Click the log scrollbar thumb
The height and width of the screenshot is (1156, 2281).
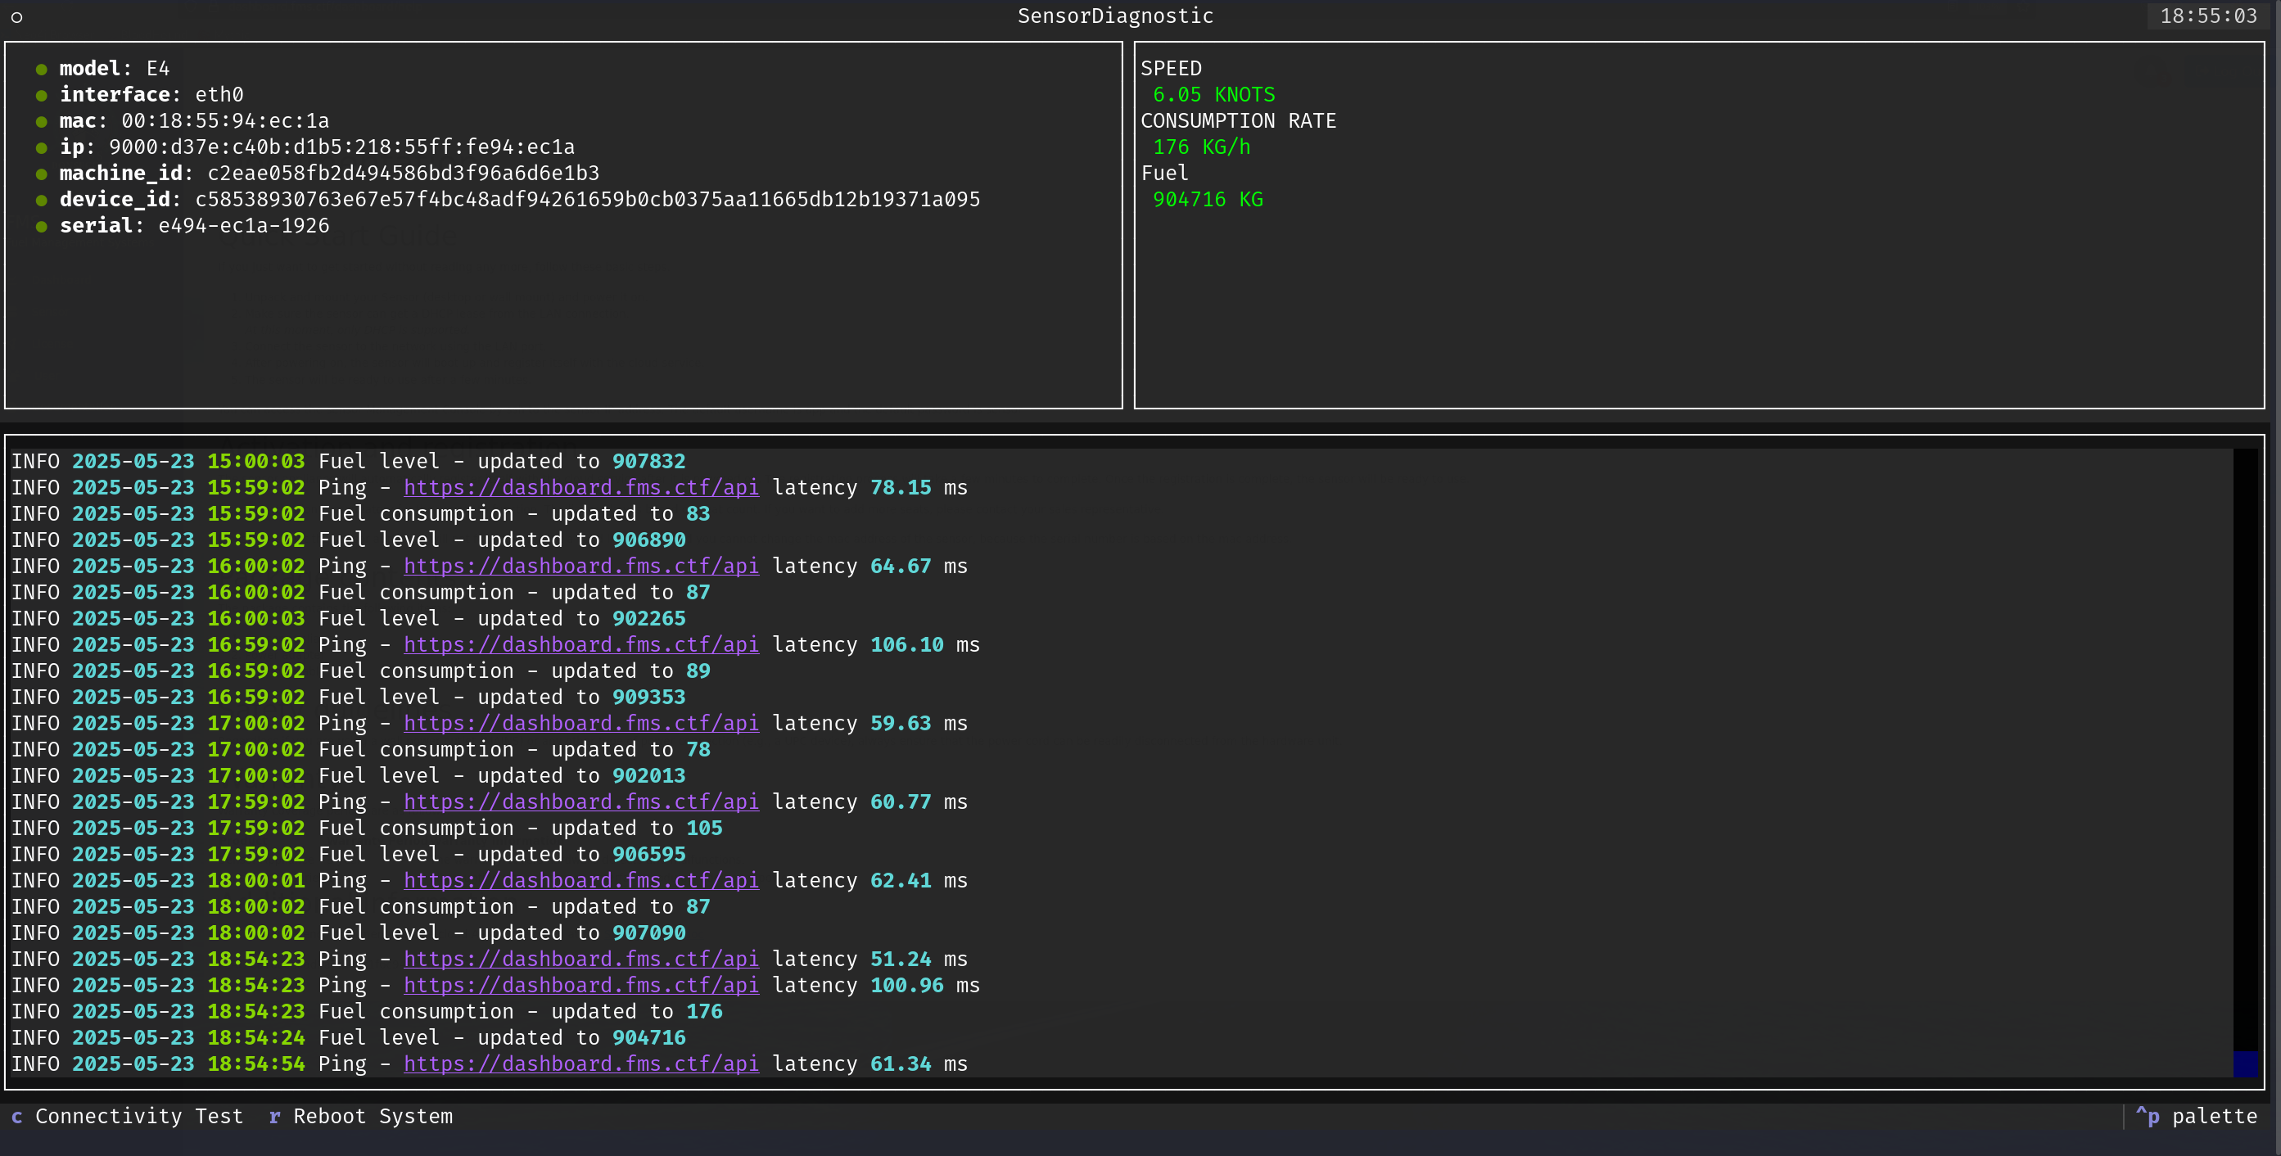[x=2245, y=1064]
